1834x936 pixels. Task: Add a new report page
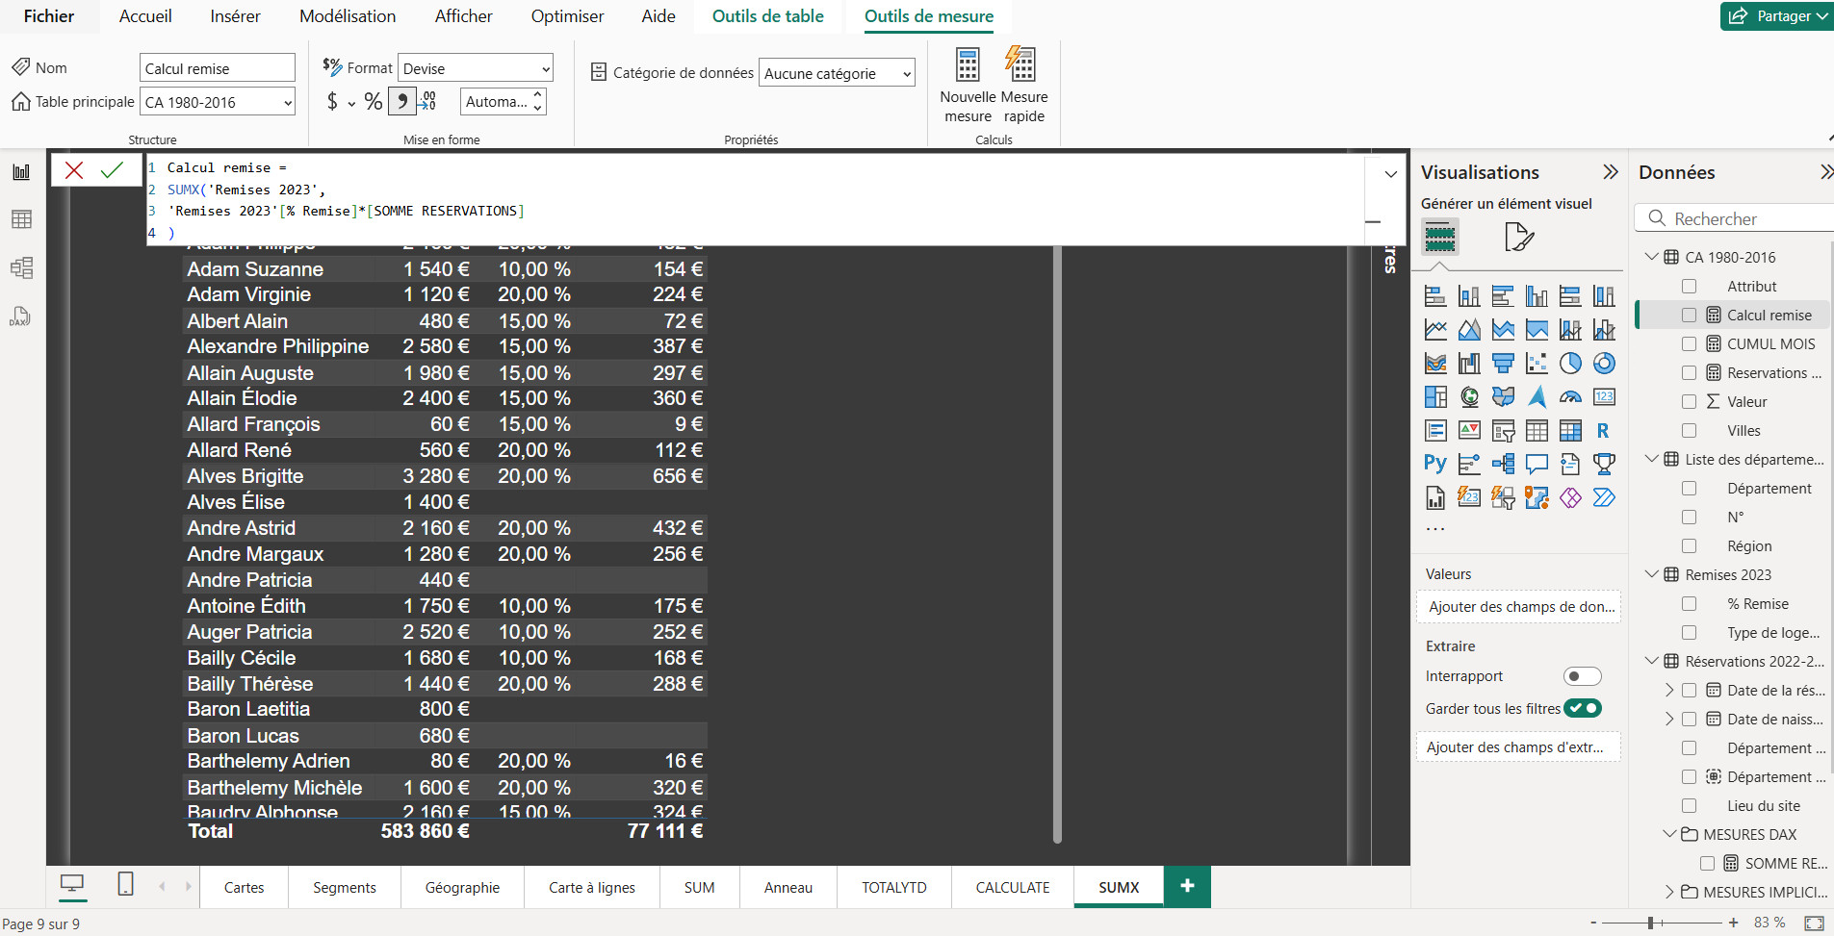coord(1187,886)
